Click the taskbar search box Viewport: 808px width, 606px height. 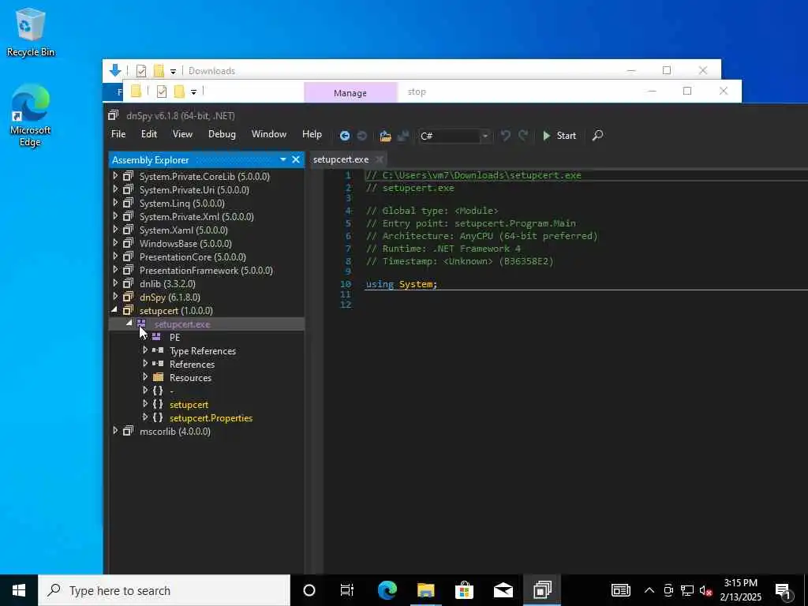[x=164, y=590]
